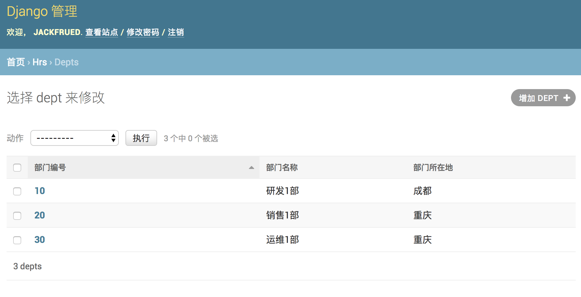Toggle the select-all checkbox in table header
The height and width of the screenshot is (297, 581).
click(17, 168)
